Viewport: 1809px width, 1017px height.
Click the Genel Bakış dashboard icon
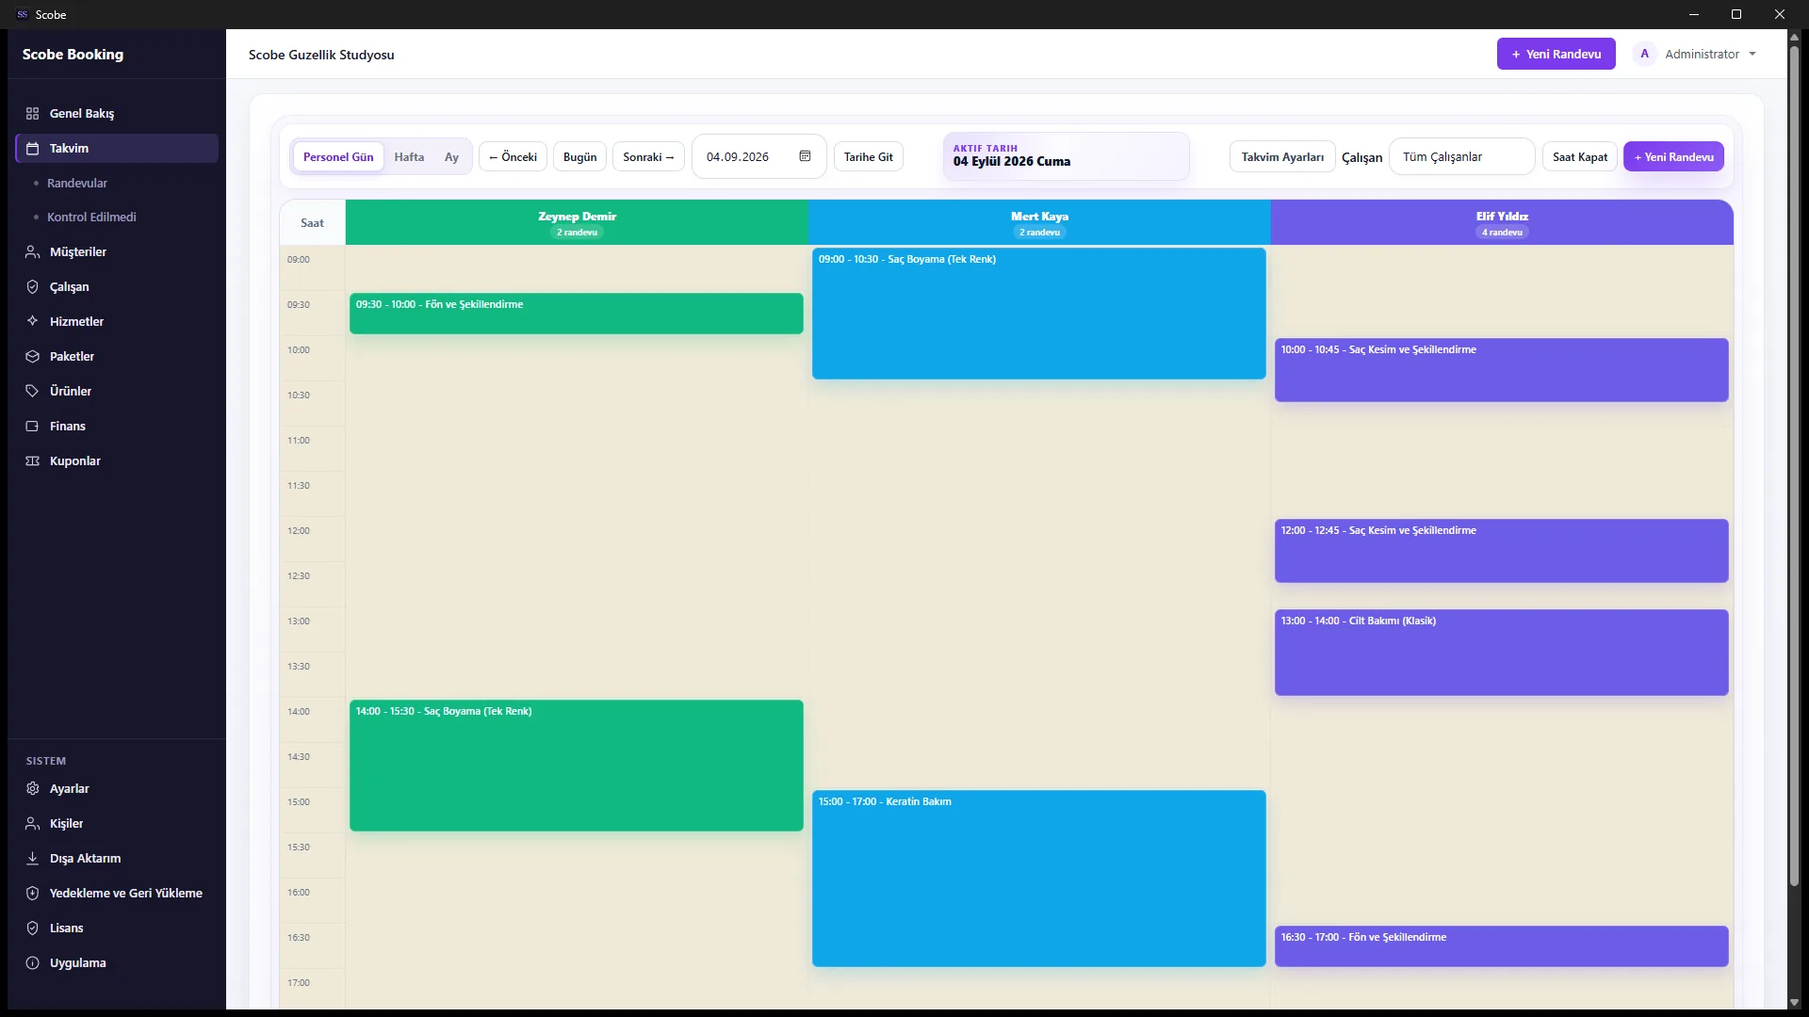coord(32,113)
